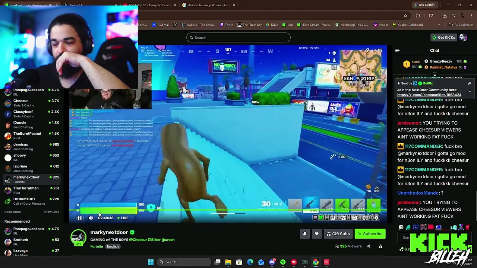Open iDuncle channel in sidebar

tap(32, 125)
